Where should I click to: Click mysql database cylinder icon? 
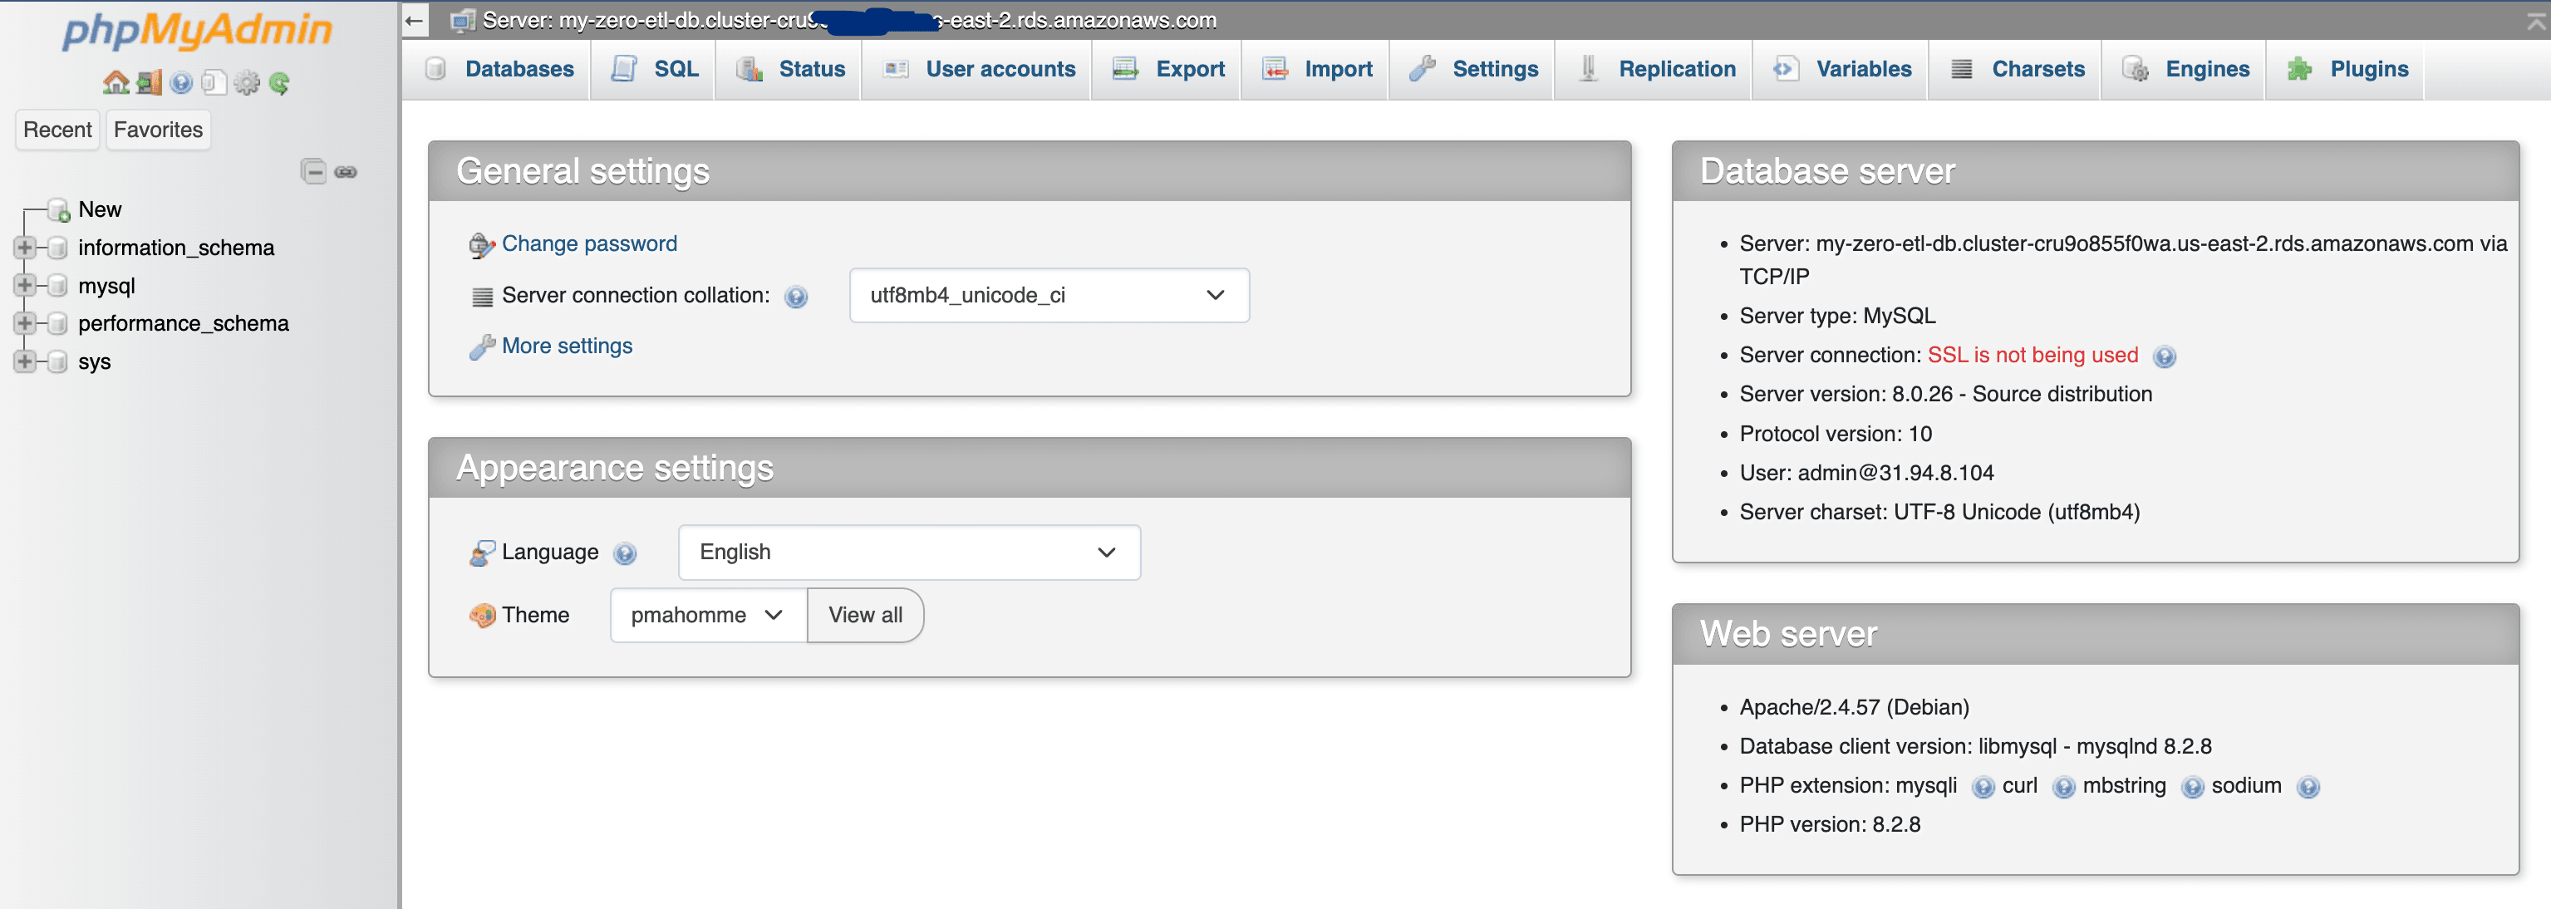coord(58,286)
